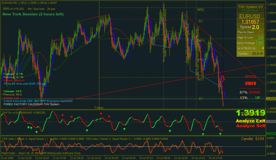The image size is (276, 160).
Task: Click the 'Daily Average: 186' row
Action: coord(250,43)
